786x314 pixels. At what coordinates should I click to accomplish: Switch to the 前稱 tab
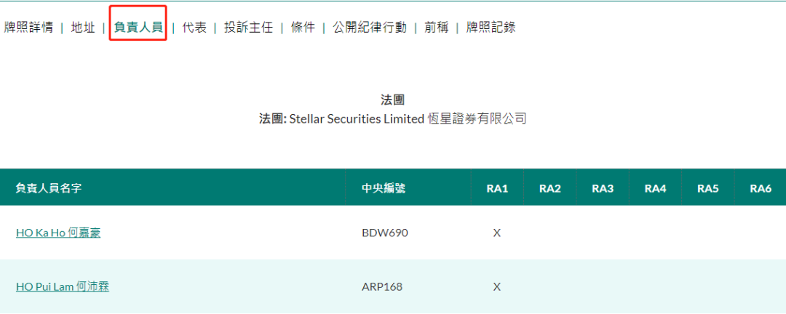pos(437,28)
